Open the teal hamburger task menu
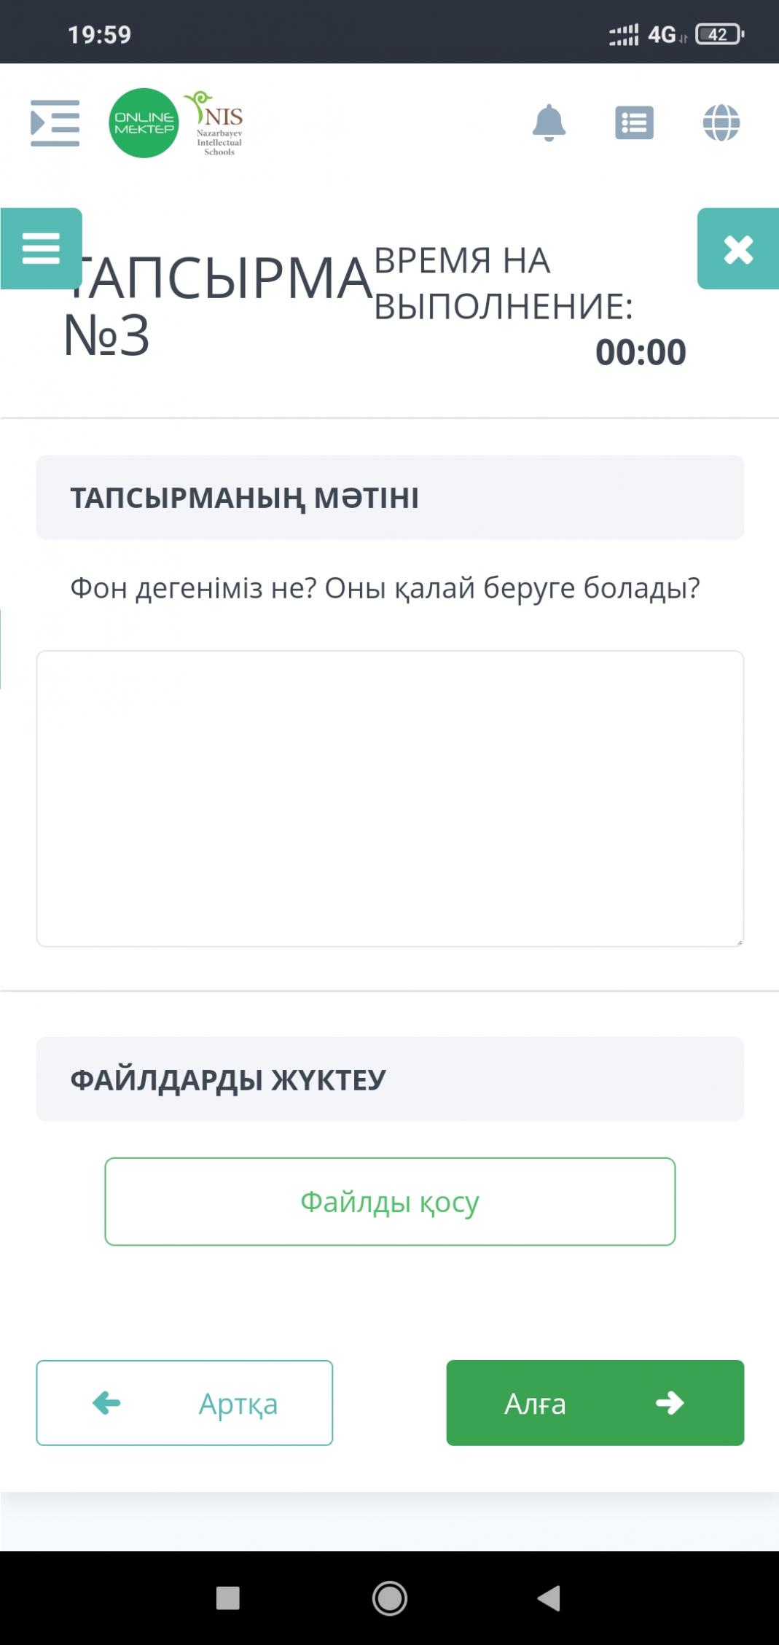Screen dimensions: 779x1645 tap(41, 249)
